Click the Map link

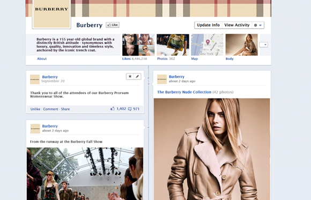point(194,59)
